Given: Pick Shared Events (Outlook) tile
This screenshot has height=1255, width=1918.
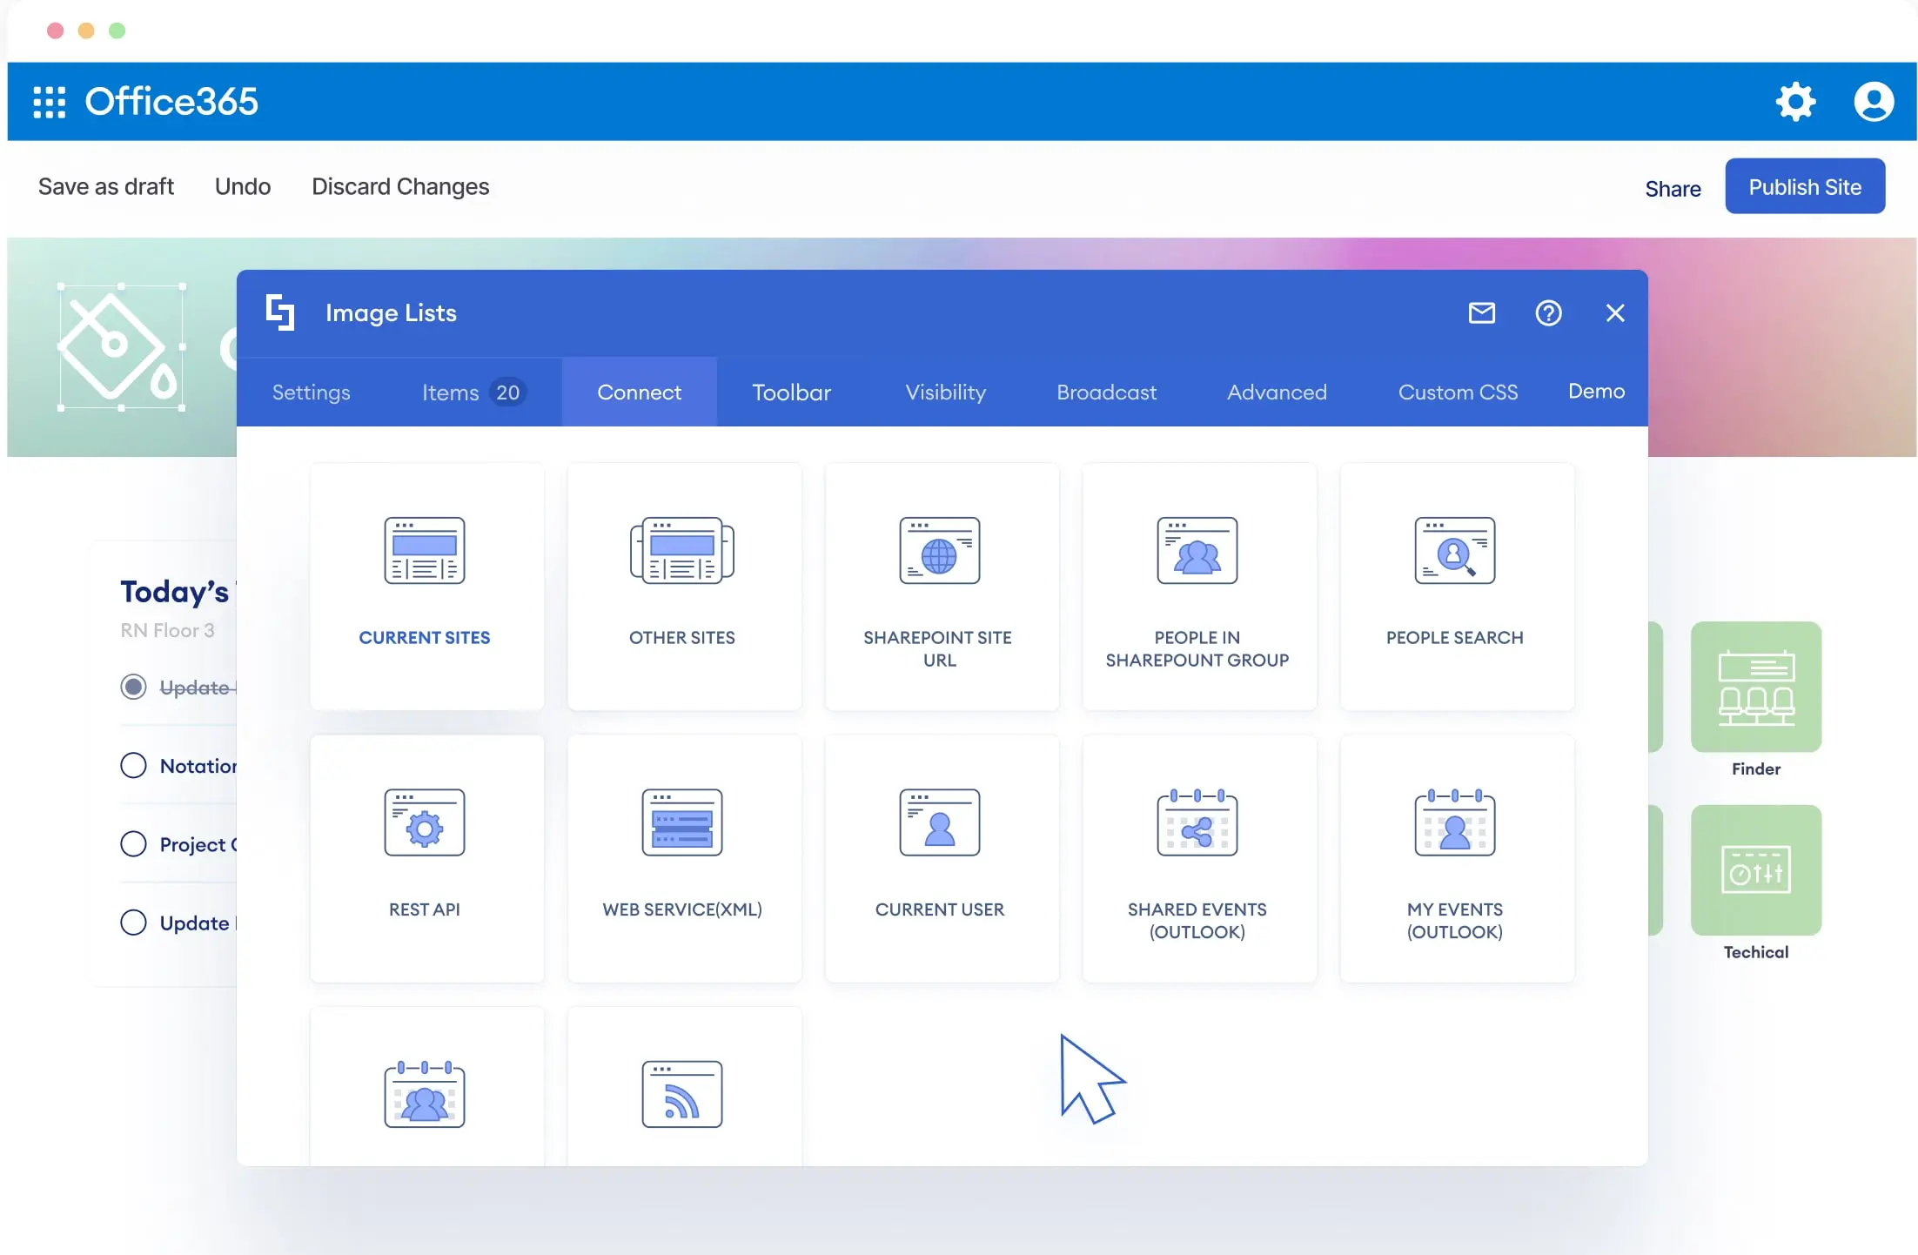Looking at the screenshot, I should click(1197, 857).
